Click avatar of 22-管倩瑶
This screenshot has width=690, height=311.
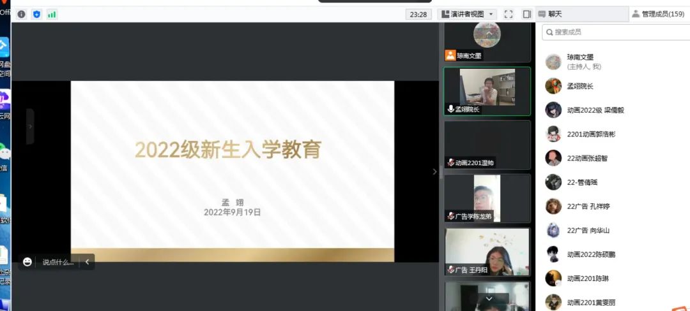553,182
